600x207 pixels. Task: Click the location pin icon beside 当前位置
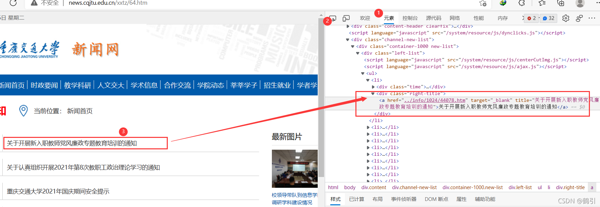click(x=23, y=111)
